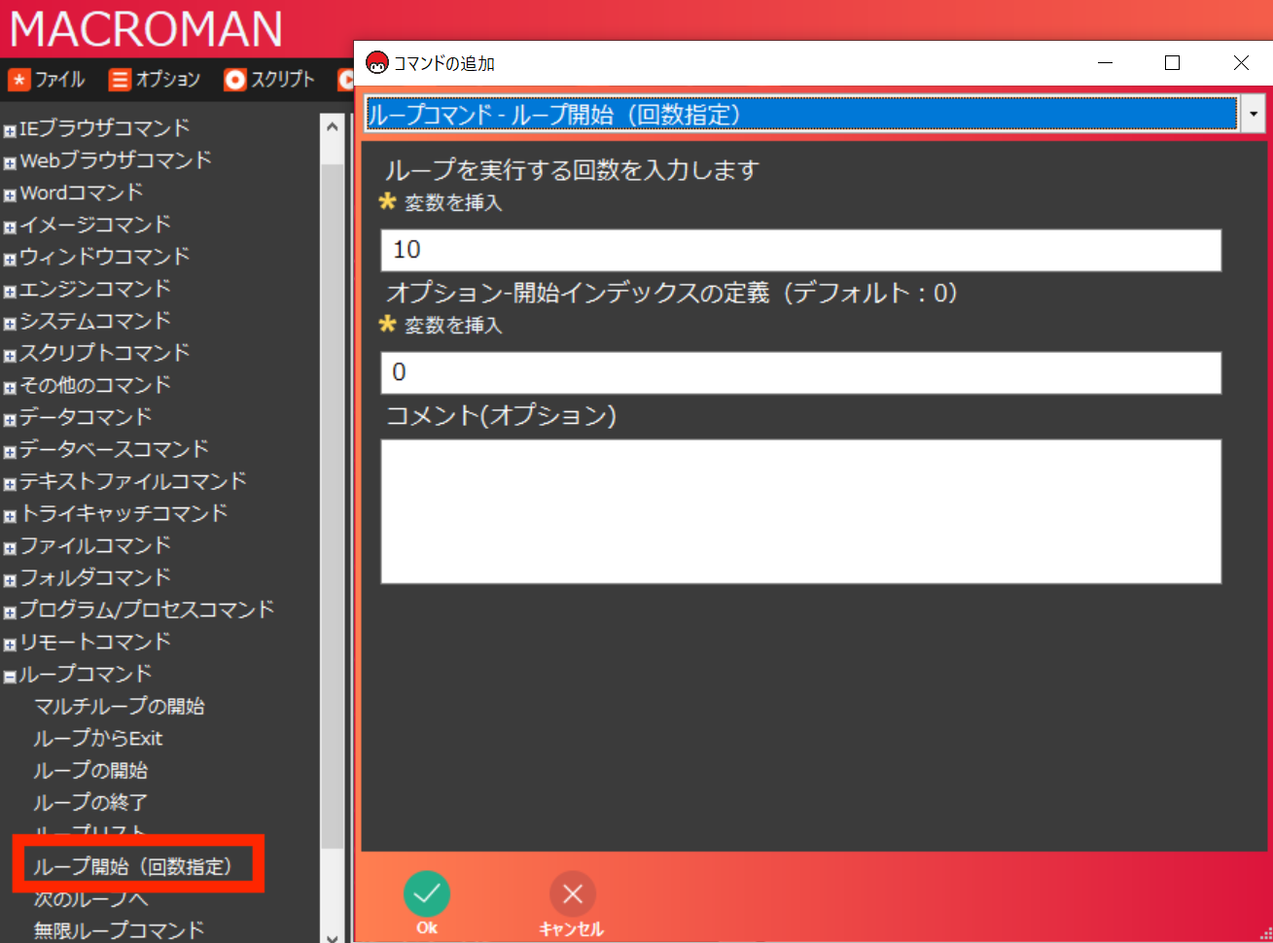Select ループ開始（回数指定）command
The width and height of the screenshot is (1273, 943).
coord(133,866)
